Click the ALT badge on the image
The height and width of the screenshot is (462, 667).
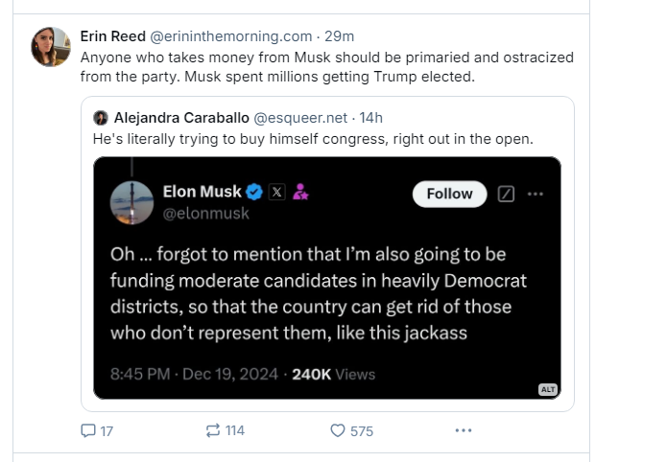coord(548,389)
